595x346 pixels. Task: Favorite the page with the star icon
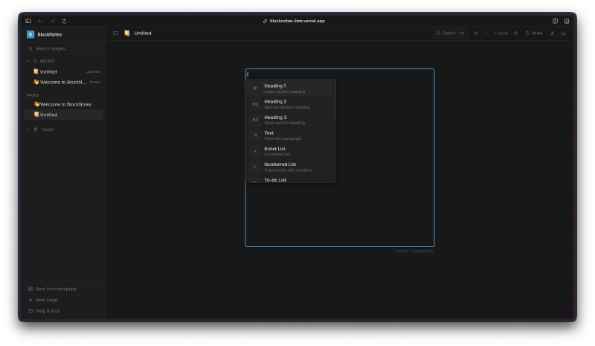point(515,33)
